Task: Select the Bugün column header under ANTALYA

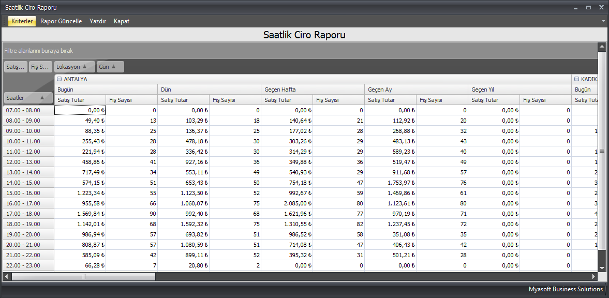Action: click(106, 90)
